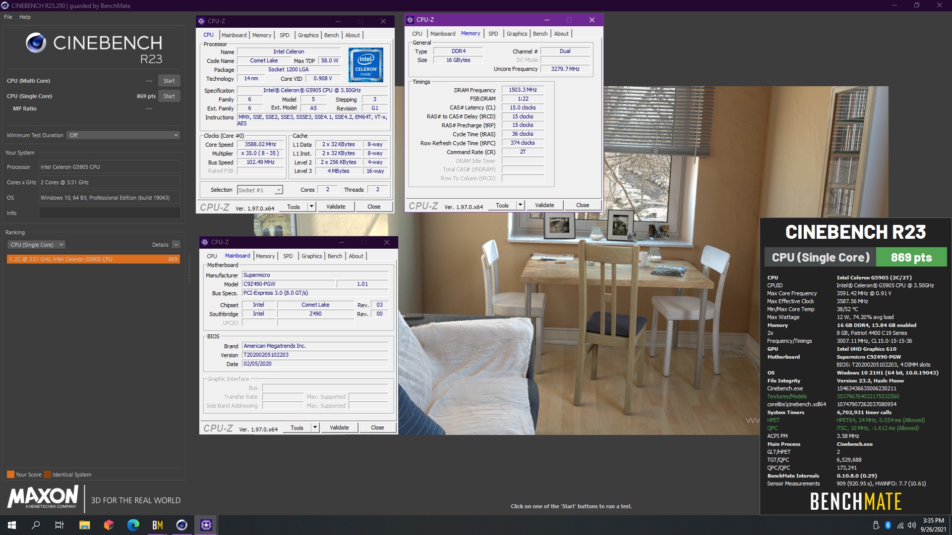Screen dimensions: 952x535
Task: Click the Bluetooth tray icon
Action: [888, 525]
